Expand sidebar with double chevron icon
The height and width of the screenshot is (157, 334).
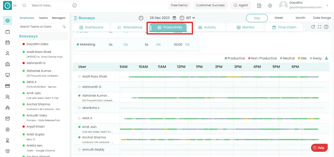pyautogui.click(x=15, y=6)
